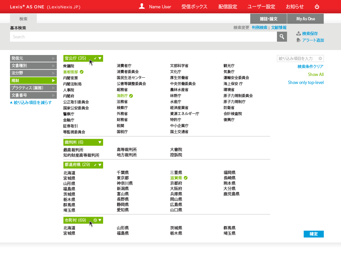Select 法務省 agency
The height and width of the screenshot is (255, 341).
click(x=122, y=102)
